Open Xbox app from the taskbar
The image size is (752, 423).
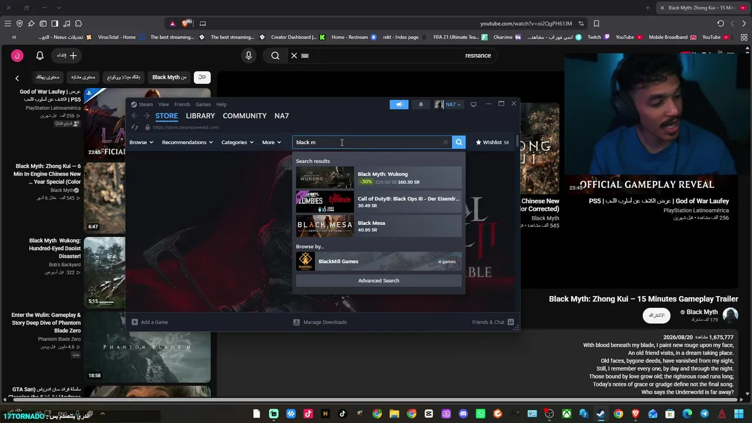point(566,414)
